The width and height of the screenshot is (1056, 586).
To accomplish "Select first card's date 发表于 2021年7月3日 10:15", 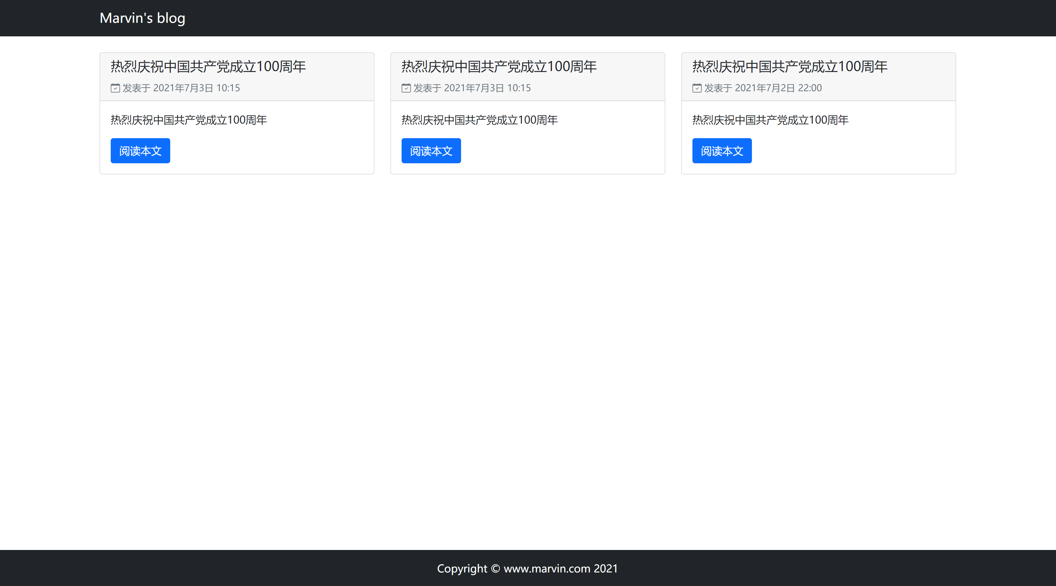I will coord(181,88).
